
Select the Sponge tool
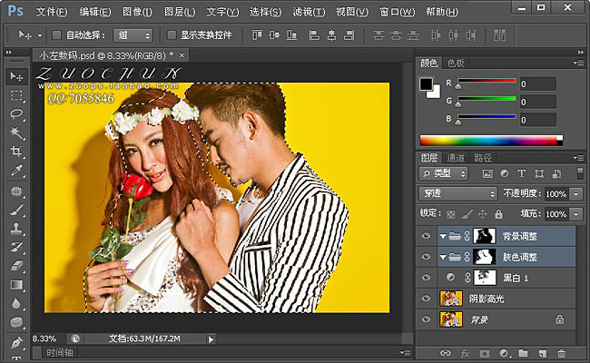pos(16,322)
